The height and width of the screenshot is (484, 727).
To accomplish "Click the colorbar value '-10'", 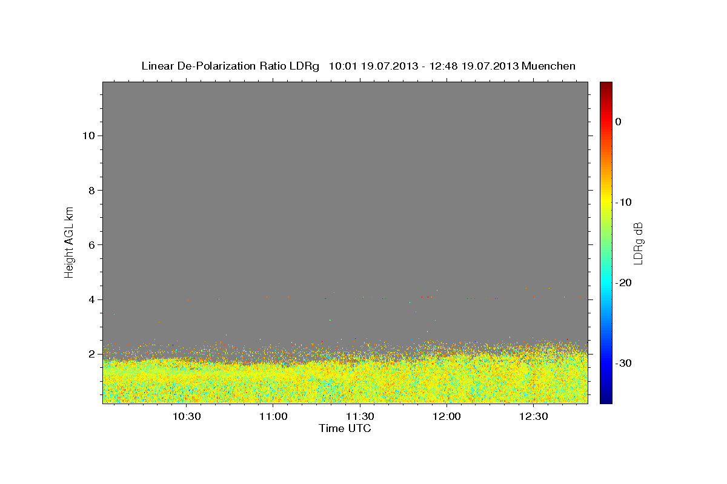I will click(x=624, y=202).
